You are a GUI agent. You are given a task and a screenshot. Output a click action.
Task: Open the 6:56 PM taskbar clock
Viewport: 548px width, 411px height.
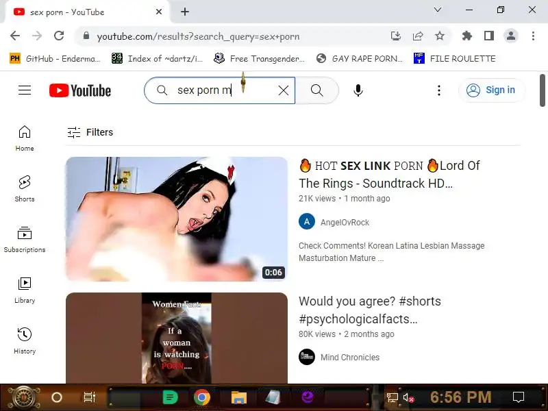[x=460, y=397]
